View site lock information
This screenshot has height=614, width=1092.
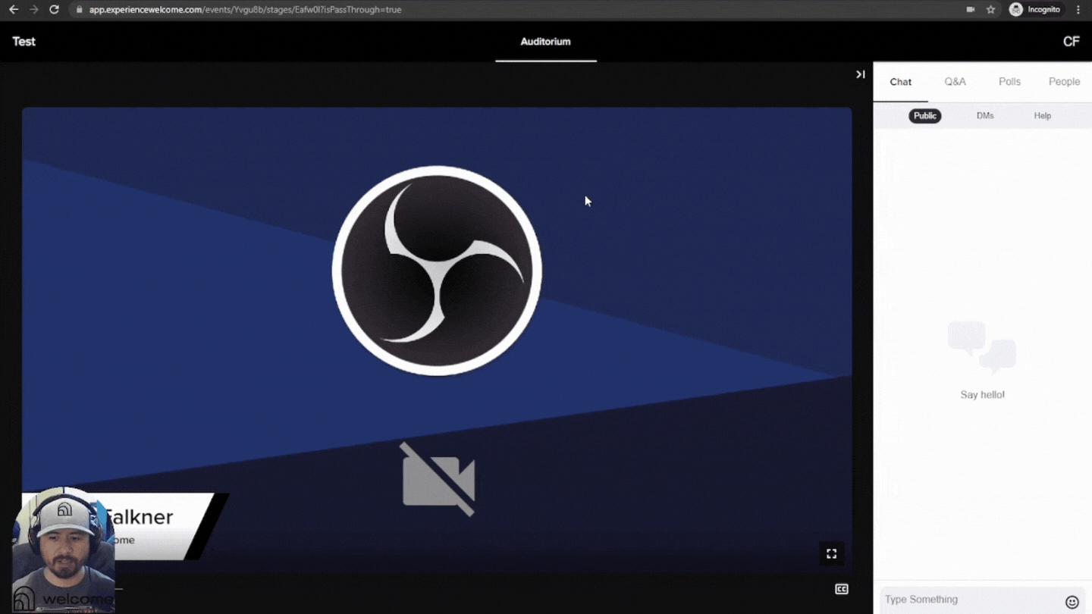tap(79, 10)
